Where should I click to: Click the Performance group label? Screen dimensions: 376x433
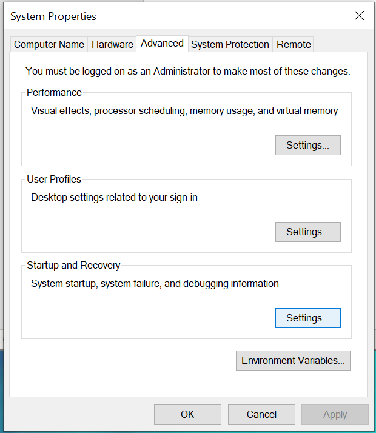(x=54, y=93)
